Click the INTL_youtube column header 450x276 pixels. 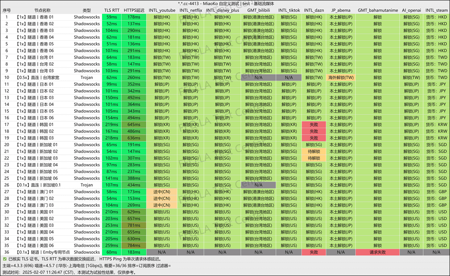162,10
